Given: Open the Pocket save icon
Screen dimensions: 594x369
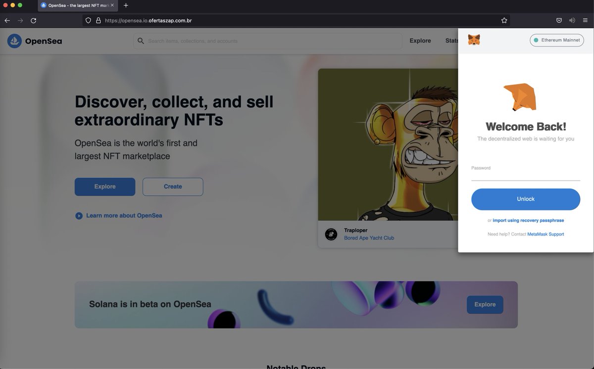Looking at the screenshot, I should (x=559, y=20).
